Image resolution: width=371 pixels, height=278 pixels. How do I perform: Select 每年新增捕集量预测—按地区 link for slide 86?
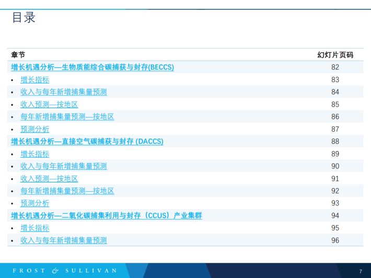pos(67,117)
